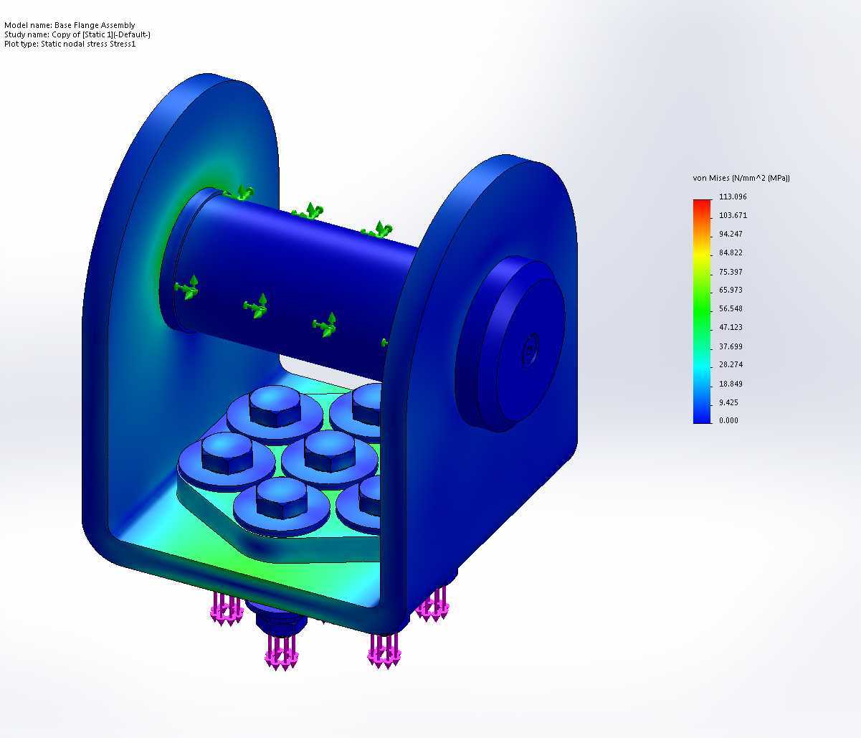
Task: Select the legend value 75.397
Action: click(x=731, y=272)
